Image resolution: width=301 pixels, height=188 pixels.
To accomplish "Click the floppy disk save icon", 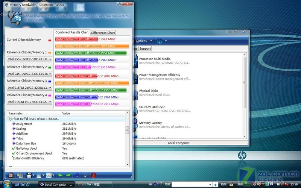I will click(29, 175).
